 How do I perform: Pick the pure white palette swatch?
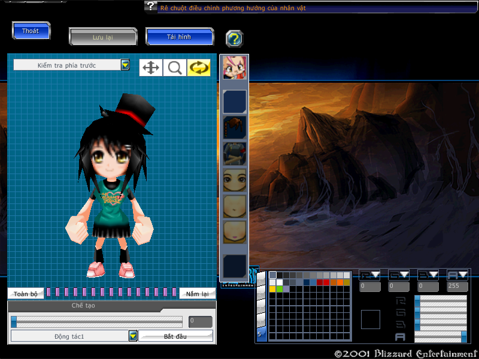click(280, 282)
